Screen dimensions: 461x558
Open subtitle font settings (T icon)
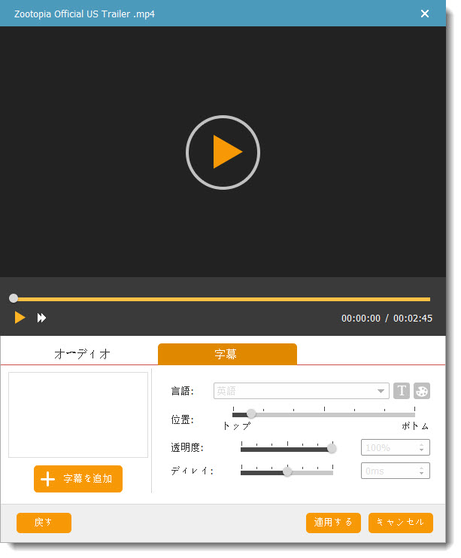pyautogui.click(x=402, y=391)
